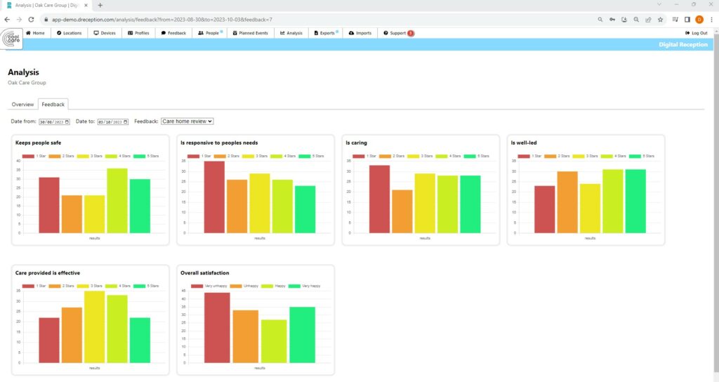Screen dimensions: 719x382
Task: Open the browser side panel icon
Action: coord(687,20)
